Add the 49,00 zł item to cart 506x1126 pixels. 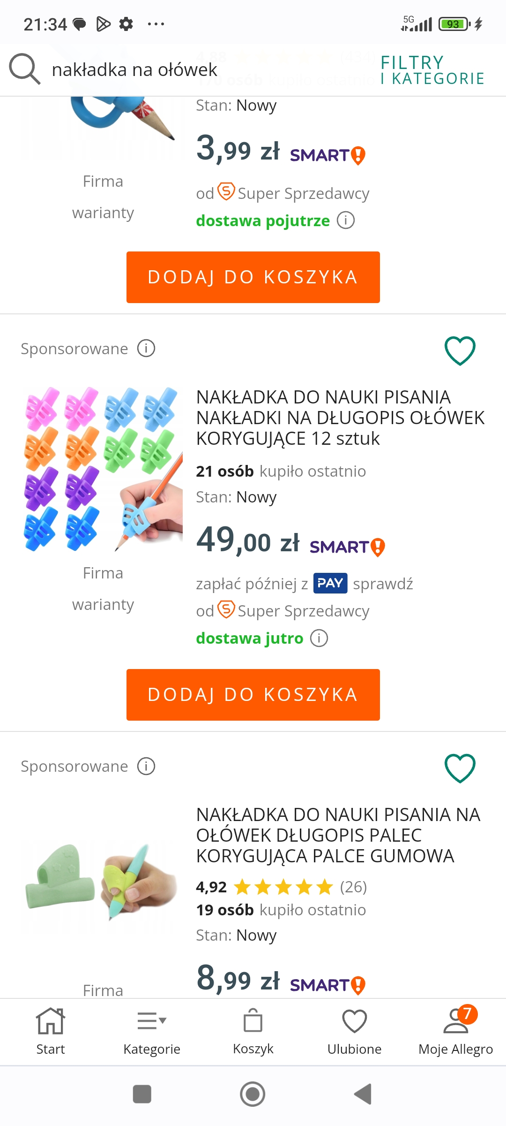pyautogui.click(x=253, y=694)
